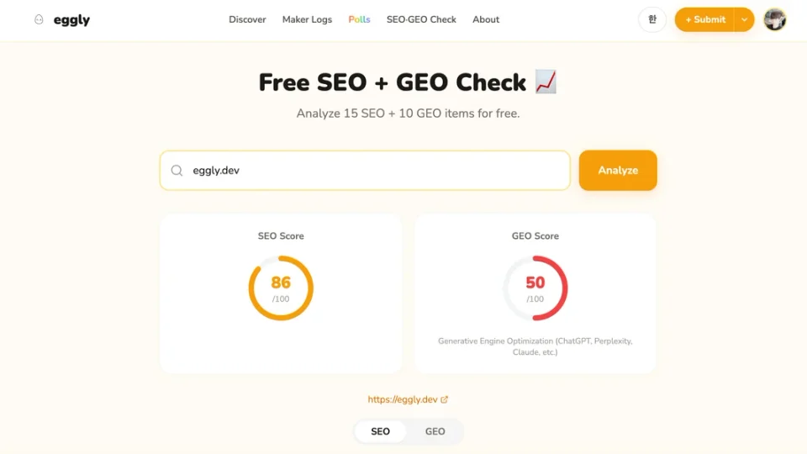Click the + Submit button
Viewport: 807px width, 454px height.
pos(704,19)
